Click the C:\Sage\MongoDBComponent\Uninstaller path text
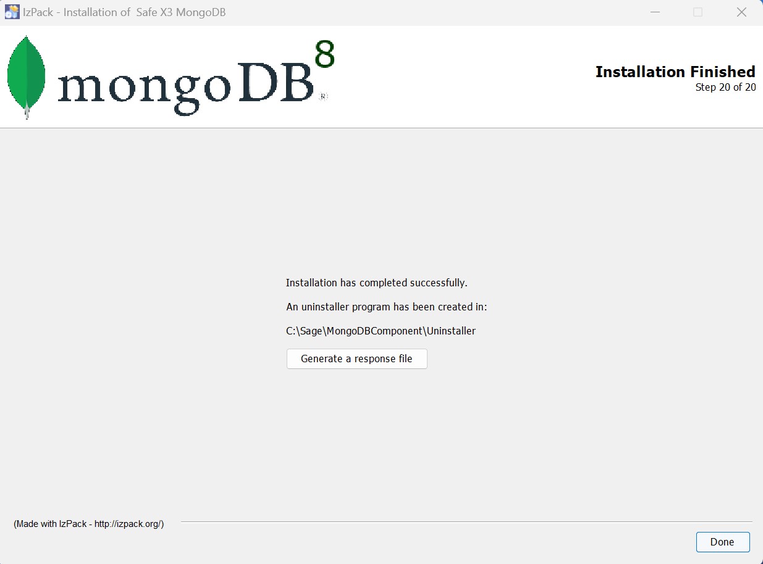The width and height of the screenshot is (763, 564). pos(381,331)
